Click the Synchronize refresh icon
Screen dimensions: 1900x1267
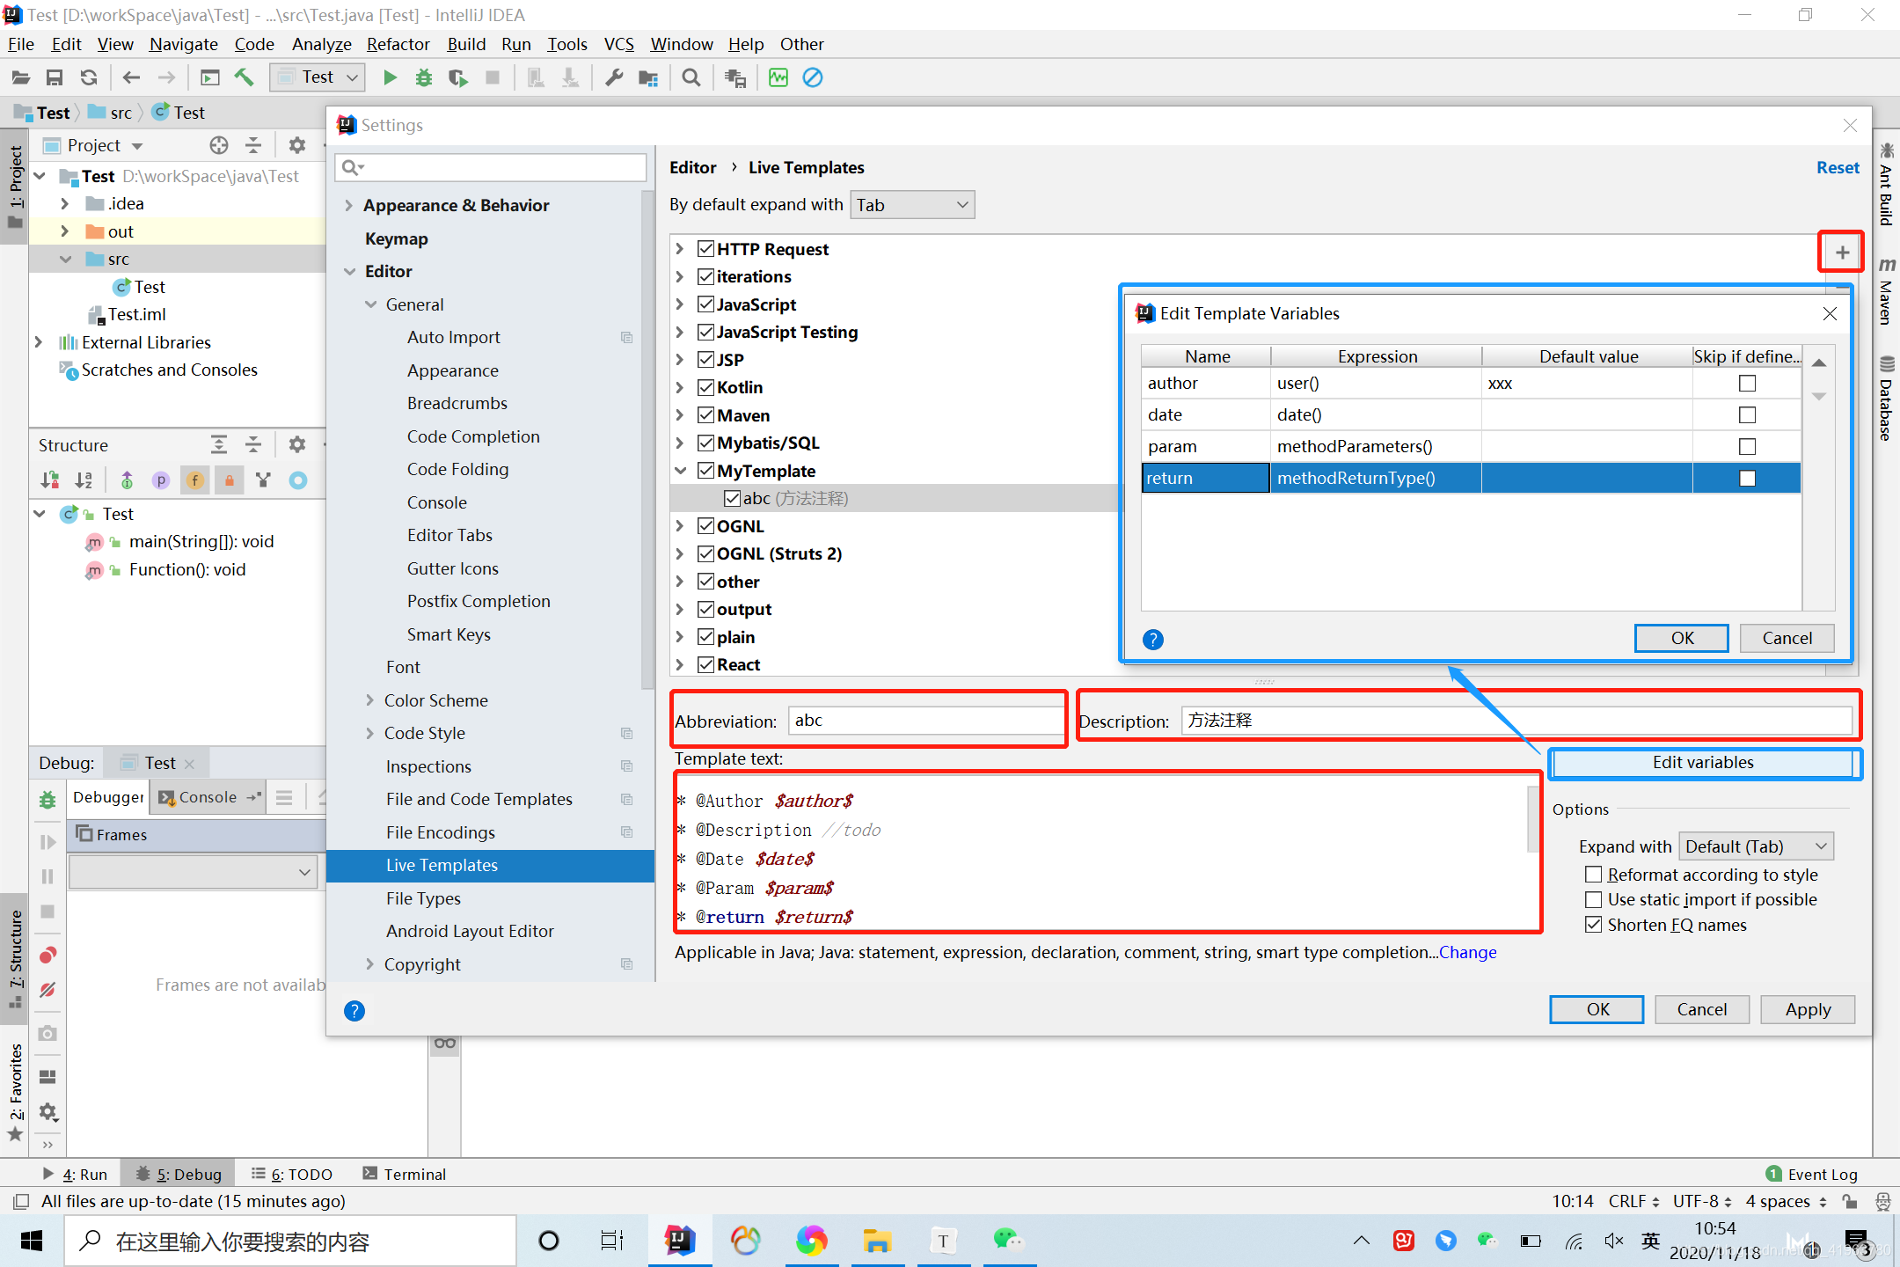click(89, 78)
